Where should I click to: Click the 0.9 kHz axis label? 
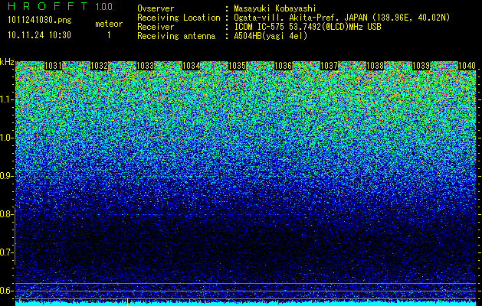[6, 176]
